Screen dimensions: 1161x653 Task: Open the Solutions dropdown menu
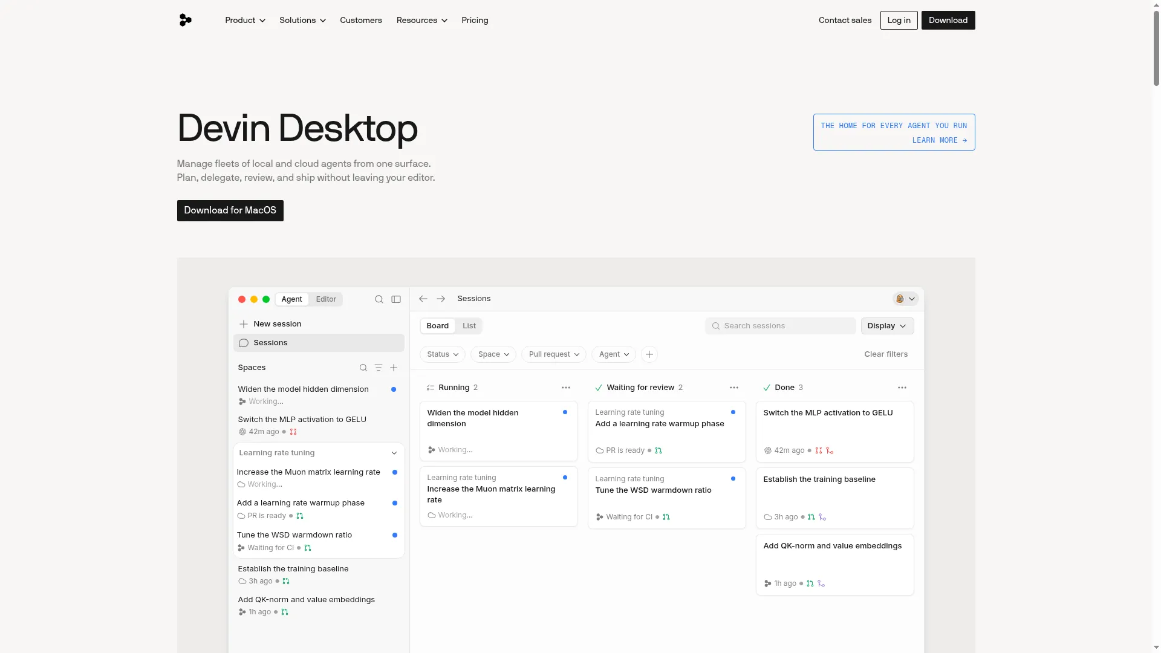[302, 20]
